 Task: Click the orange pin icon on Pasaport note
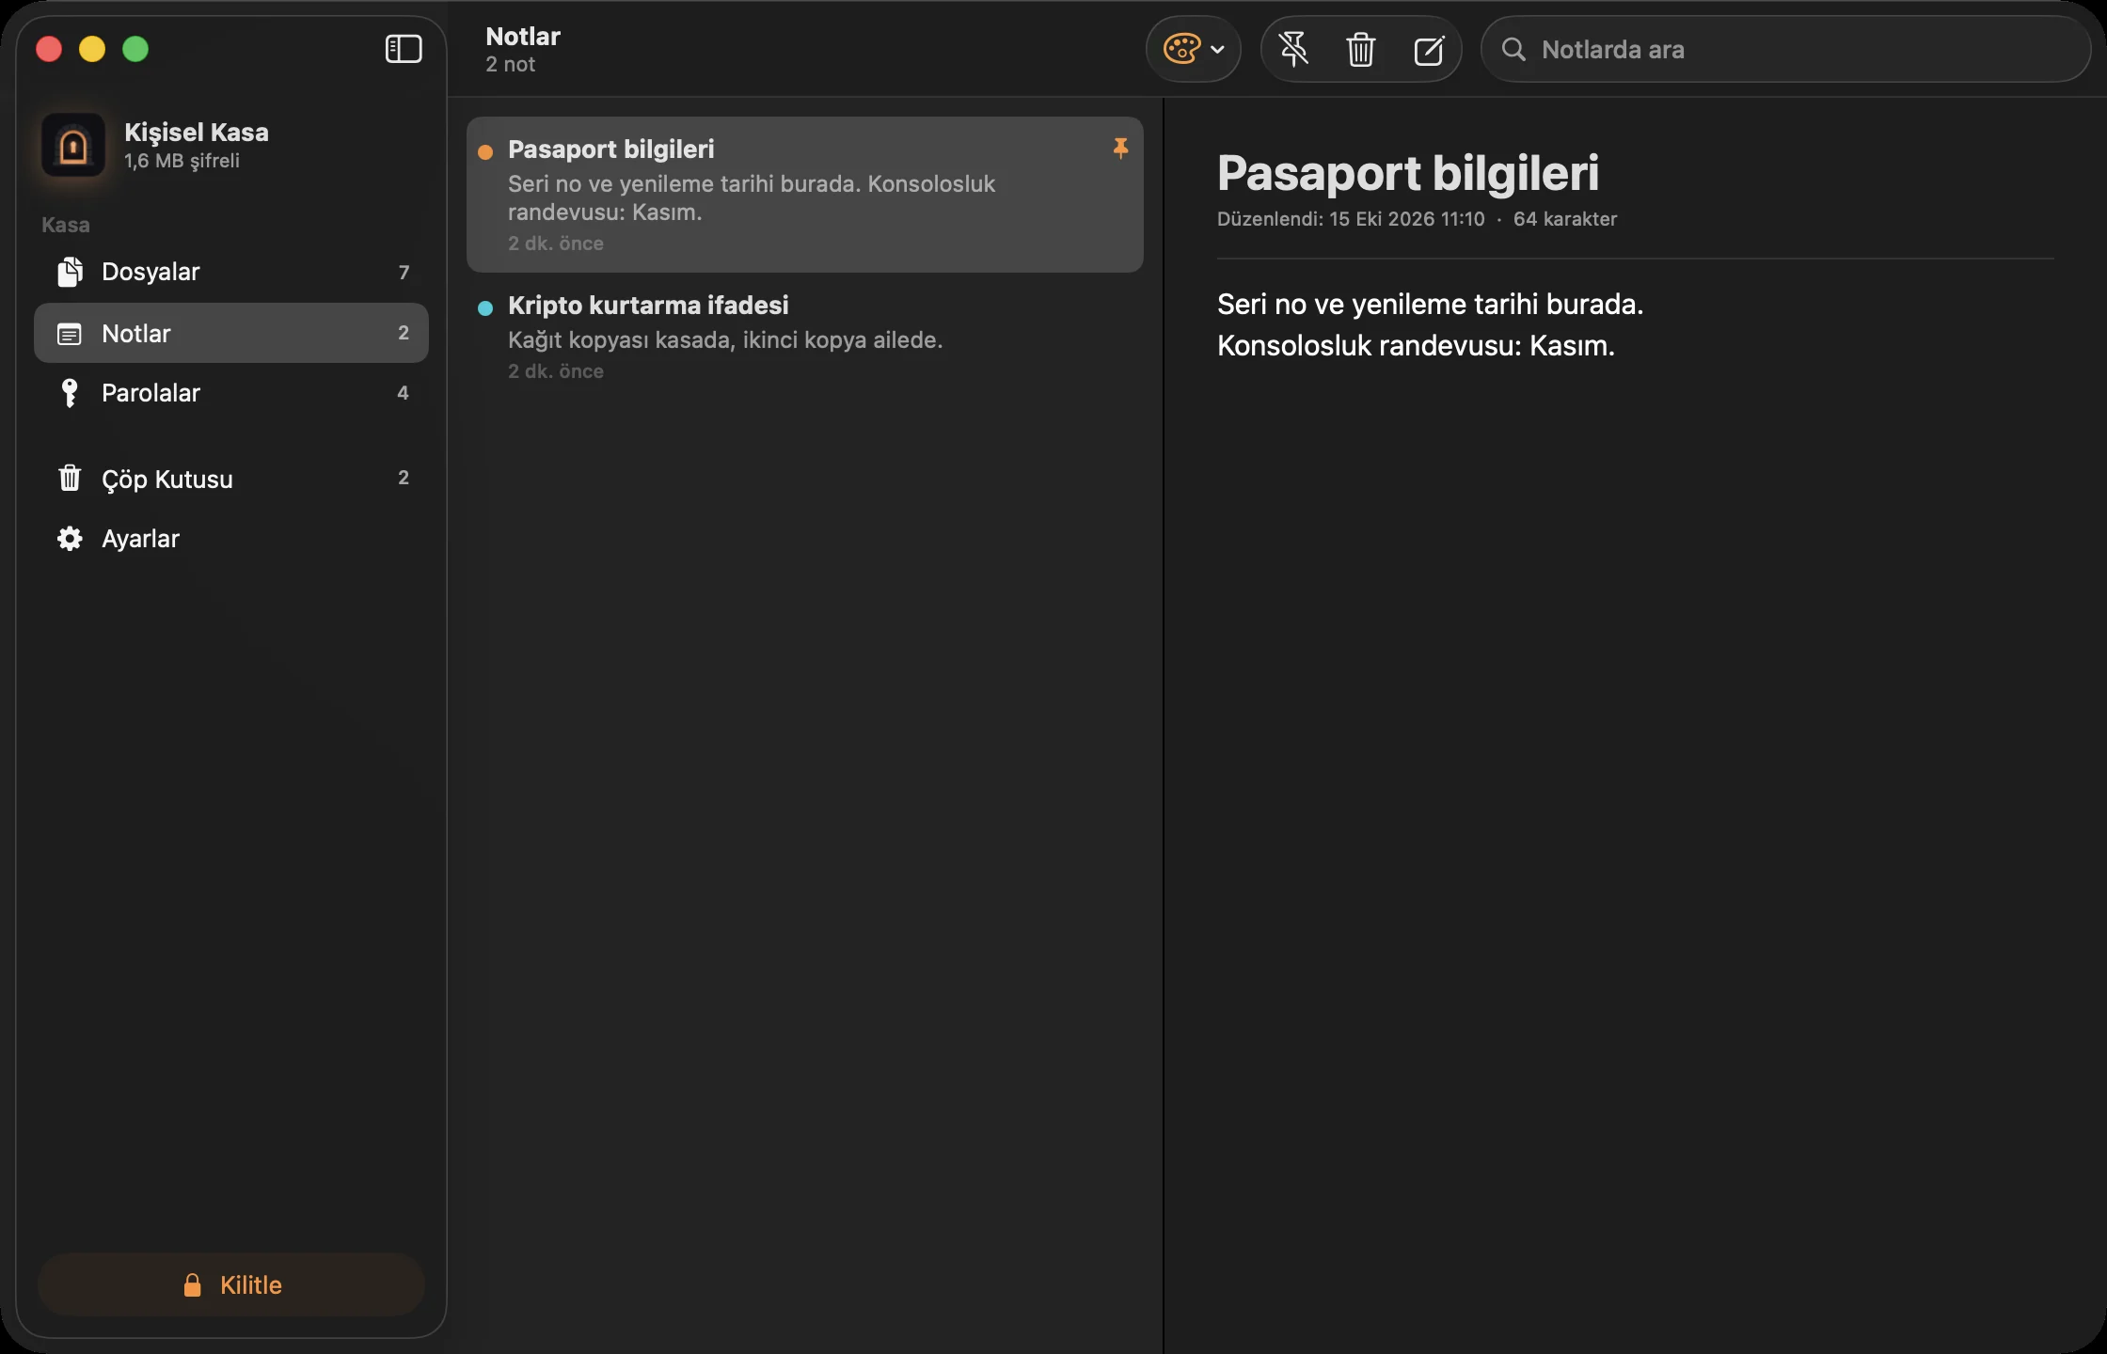pos(1120,149)
